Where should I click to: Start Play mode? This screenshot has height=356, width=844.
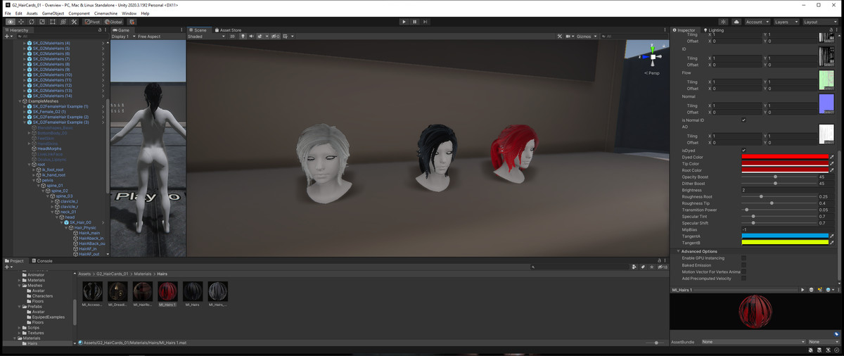(404, 22)
